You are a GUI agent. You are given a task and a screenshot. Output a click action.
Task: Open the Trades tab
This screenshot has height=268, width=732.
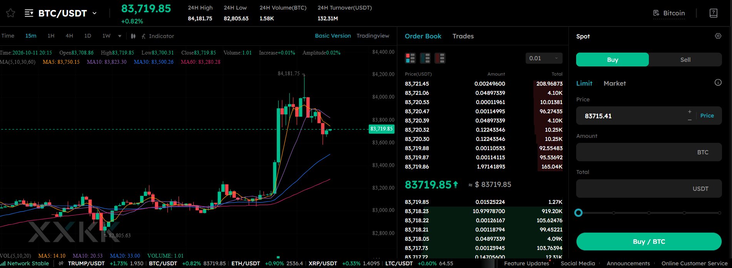tap(463, 36)
